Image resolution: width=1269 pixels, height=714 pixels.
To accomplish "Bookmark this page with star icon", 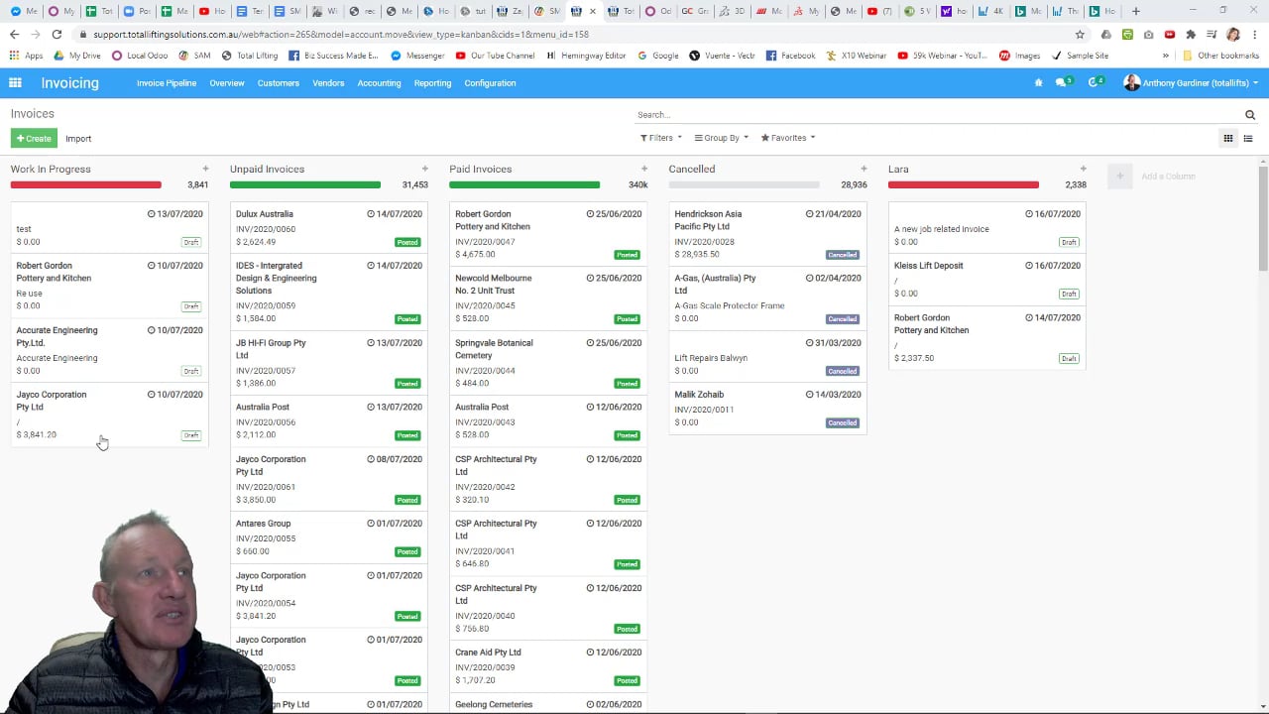I will (x=1080, y=34).
